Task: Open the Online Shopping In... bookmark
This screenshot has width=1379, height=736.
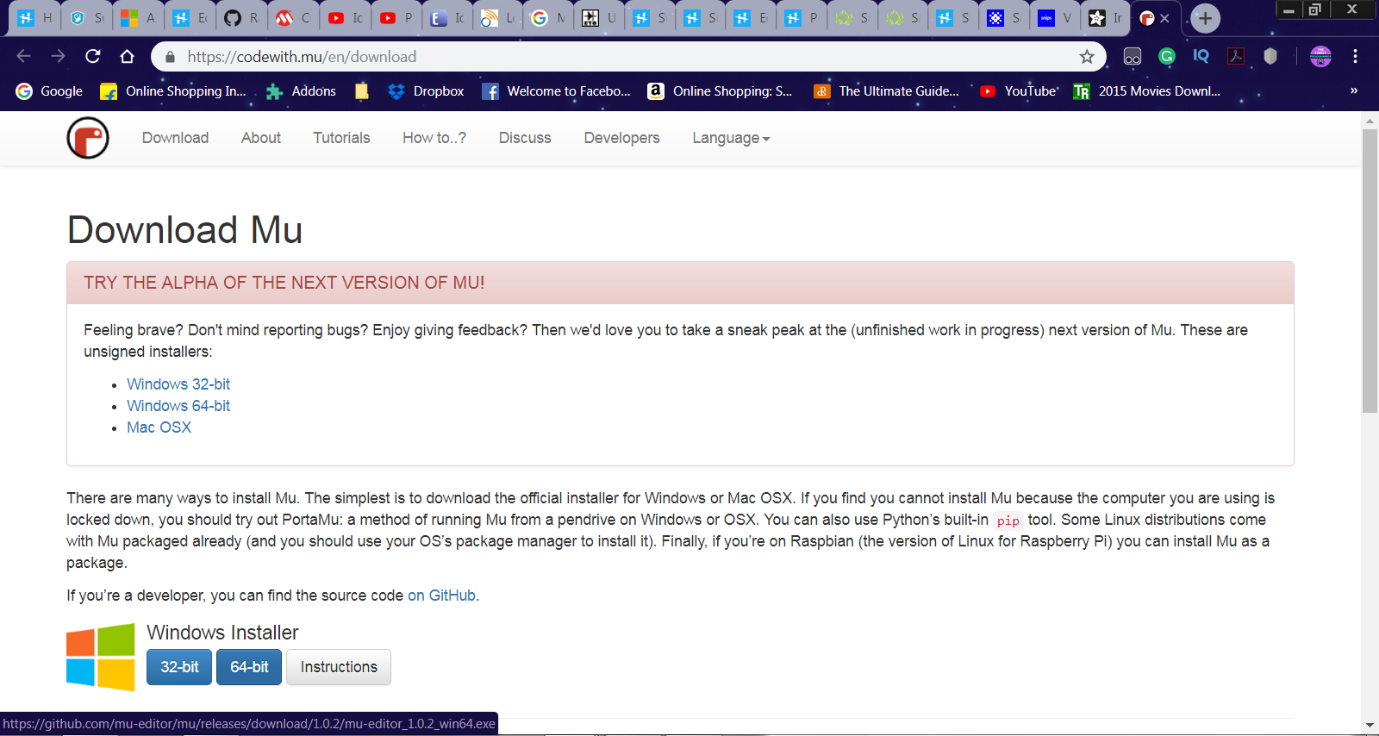Action: [173, 91]
